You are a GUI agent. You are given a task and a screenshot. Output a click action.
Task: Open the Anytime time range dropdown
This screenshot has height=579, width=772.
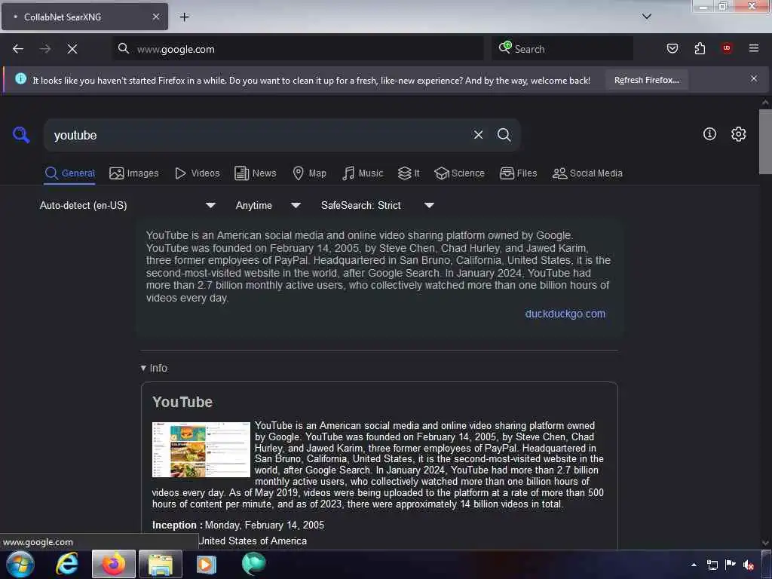[x=268, y=205]
